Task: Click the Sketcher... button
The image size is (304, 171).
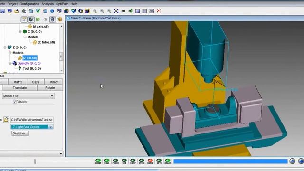Action: pos(20,133)
